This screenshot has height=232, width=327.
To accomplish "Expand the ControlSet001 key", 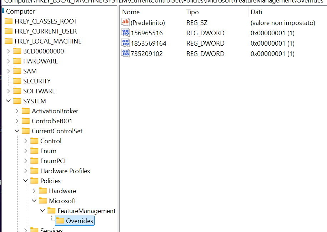I will [x=17, y=121].
